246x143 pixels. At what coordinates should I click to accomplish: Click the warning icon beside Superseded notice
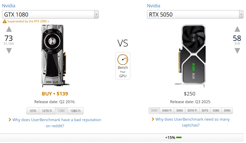tap(5, 22)
